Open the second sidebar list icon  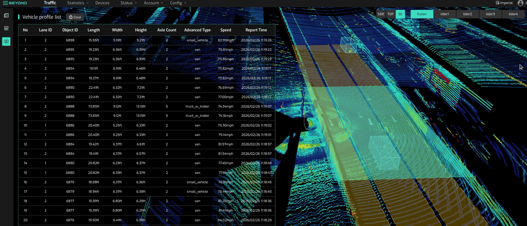pyautogui.click(x=6, y=28)
